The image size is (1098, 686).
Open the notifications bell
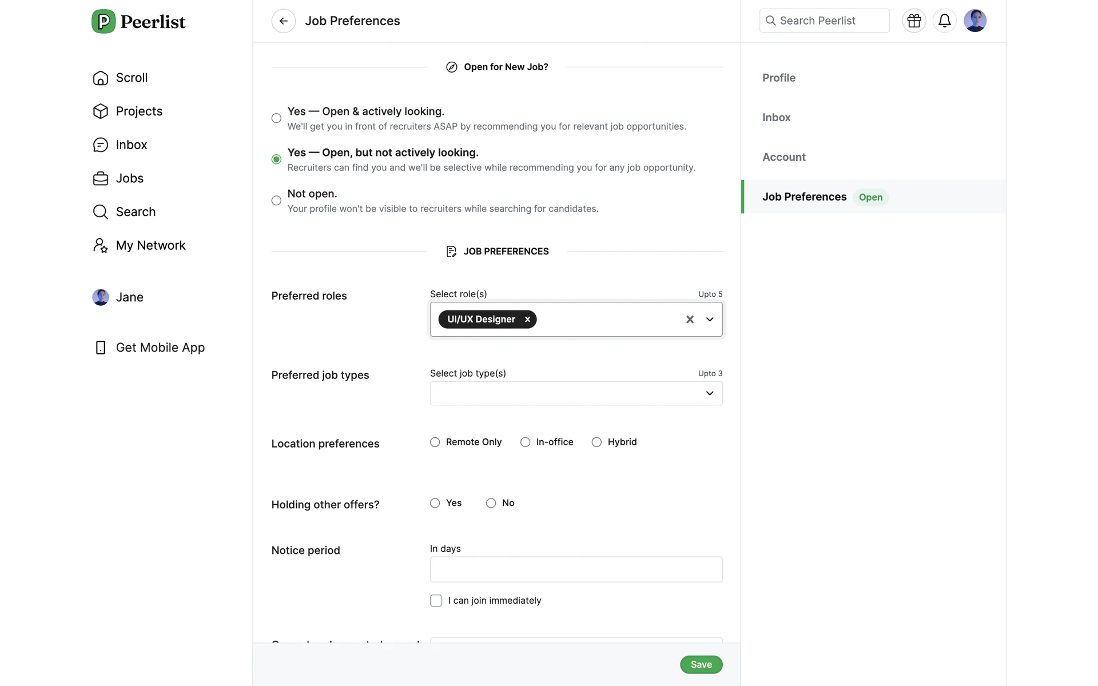pyautogui.click(x=944, y=21)
